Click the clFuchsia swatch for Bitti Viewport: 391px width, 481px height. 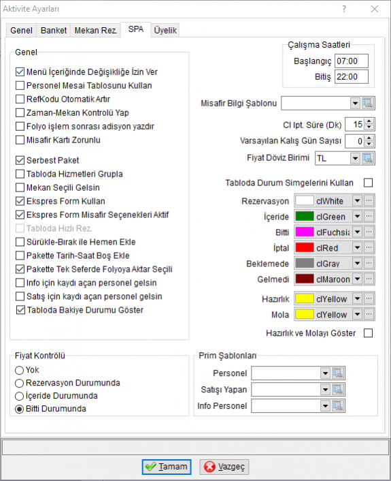[x=305, y=232]
